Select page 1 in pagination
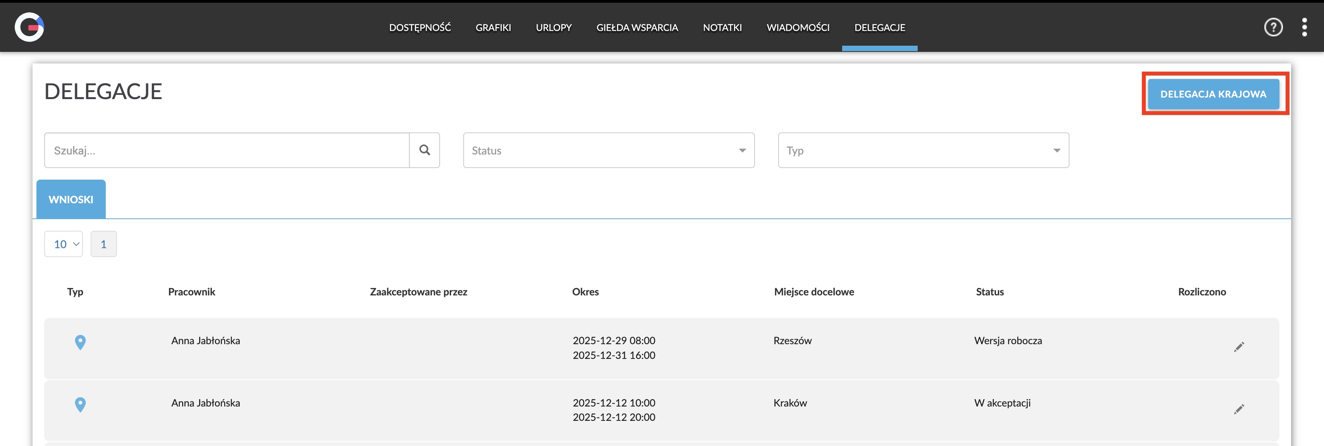The image size is (1324, 446). click(103, 244)
